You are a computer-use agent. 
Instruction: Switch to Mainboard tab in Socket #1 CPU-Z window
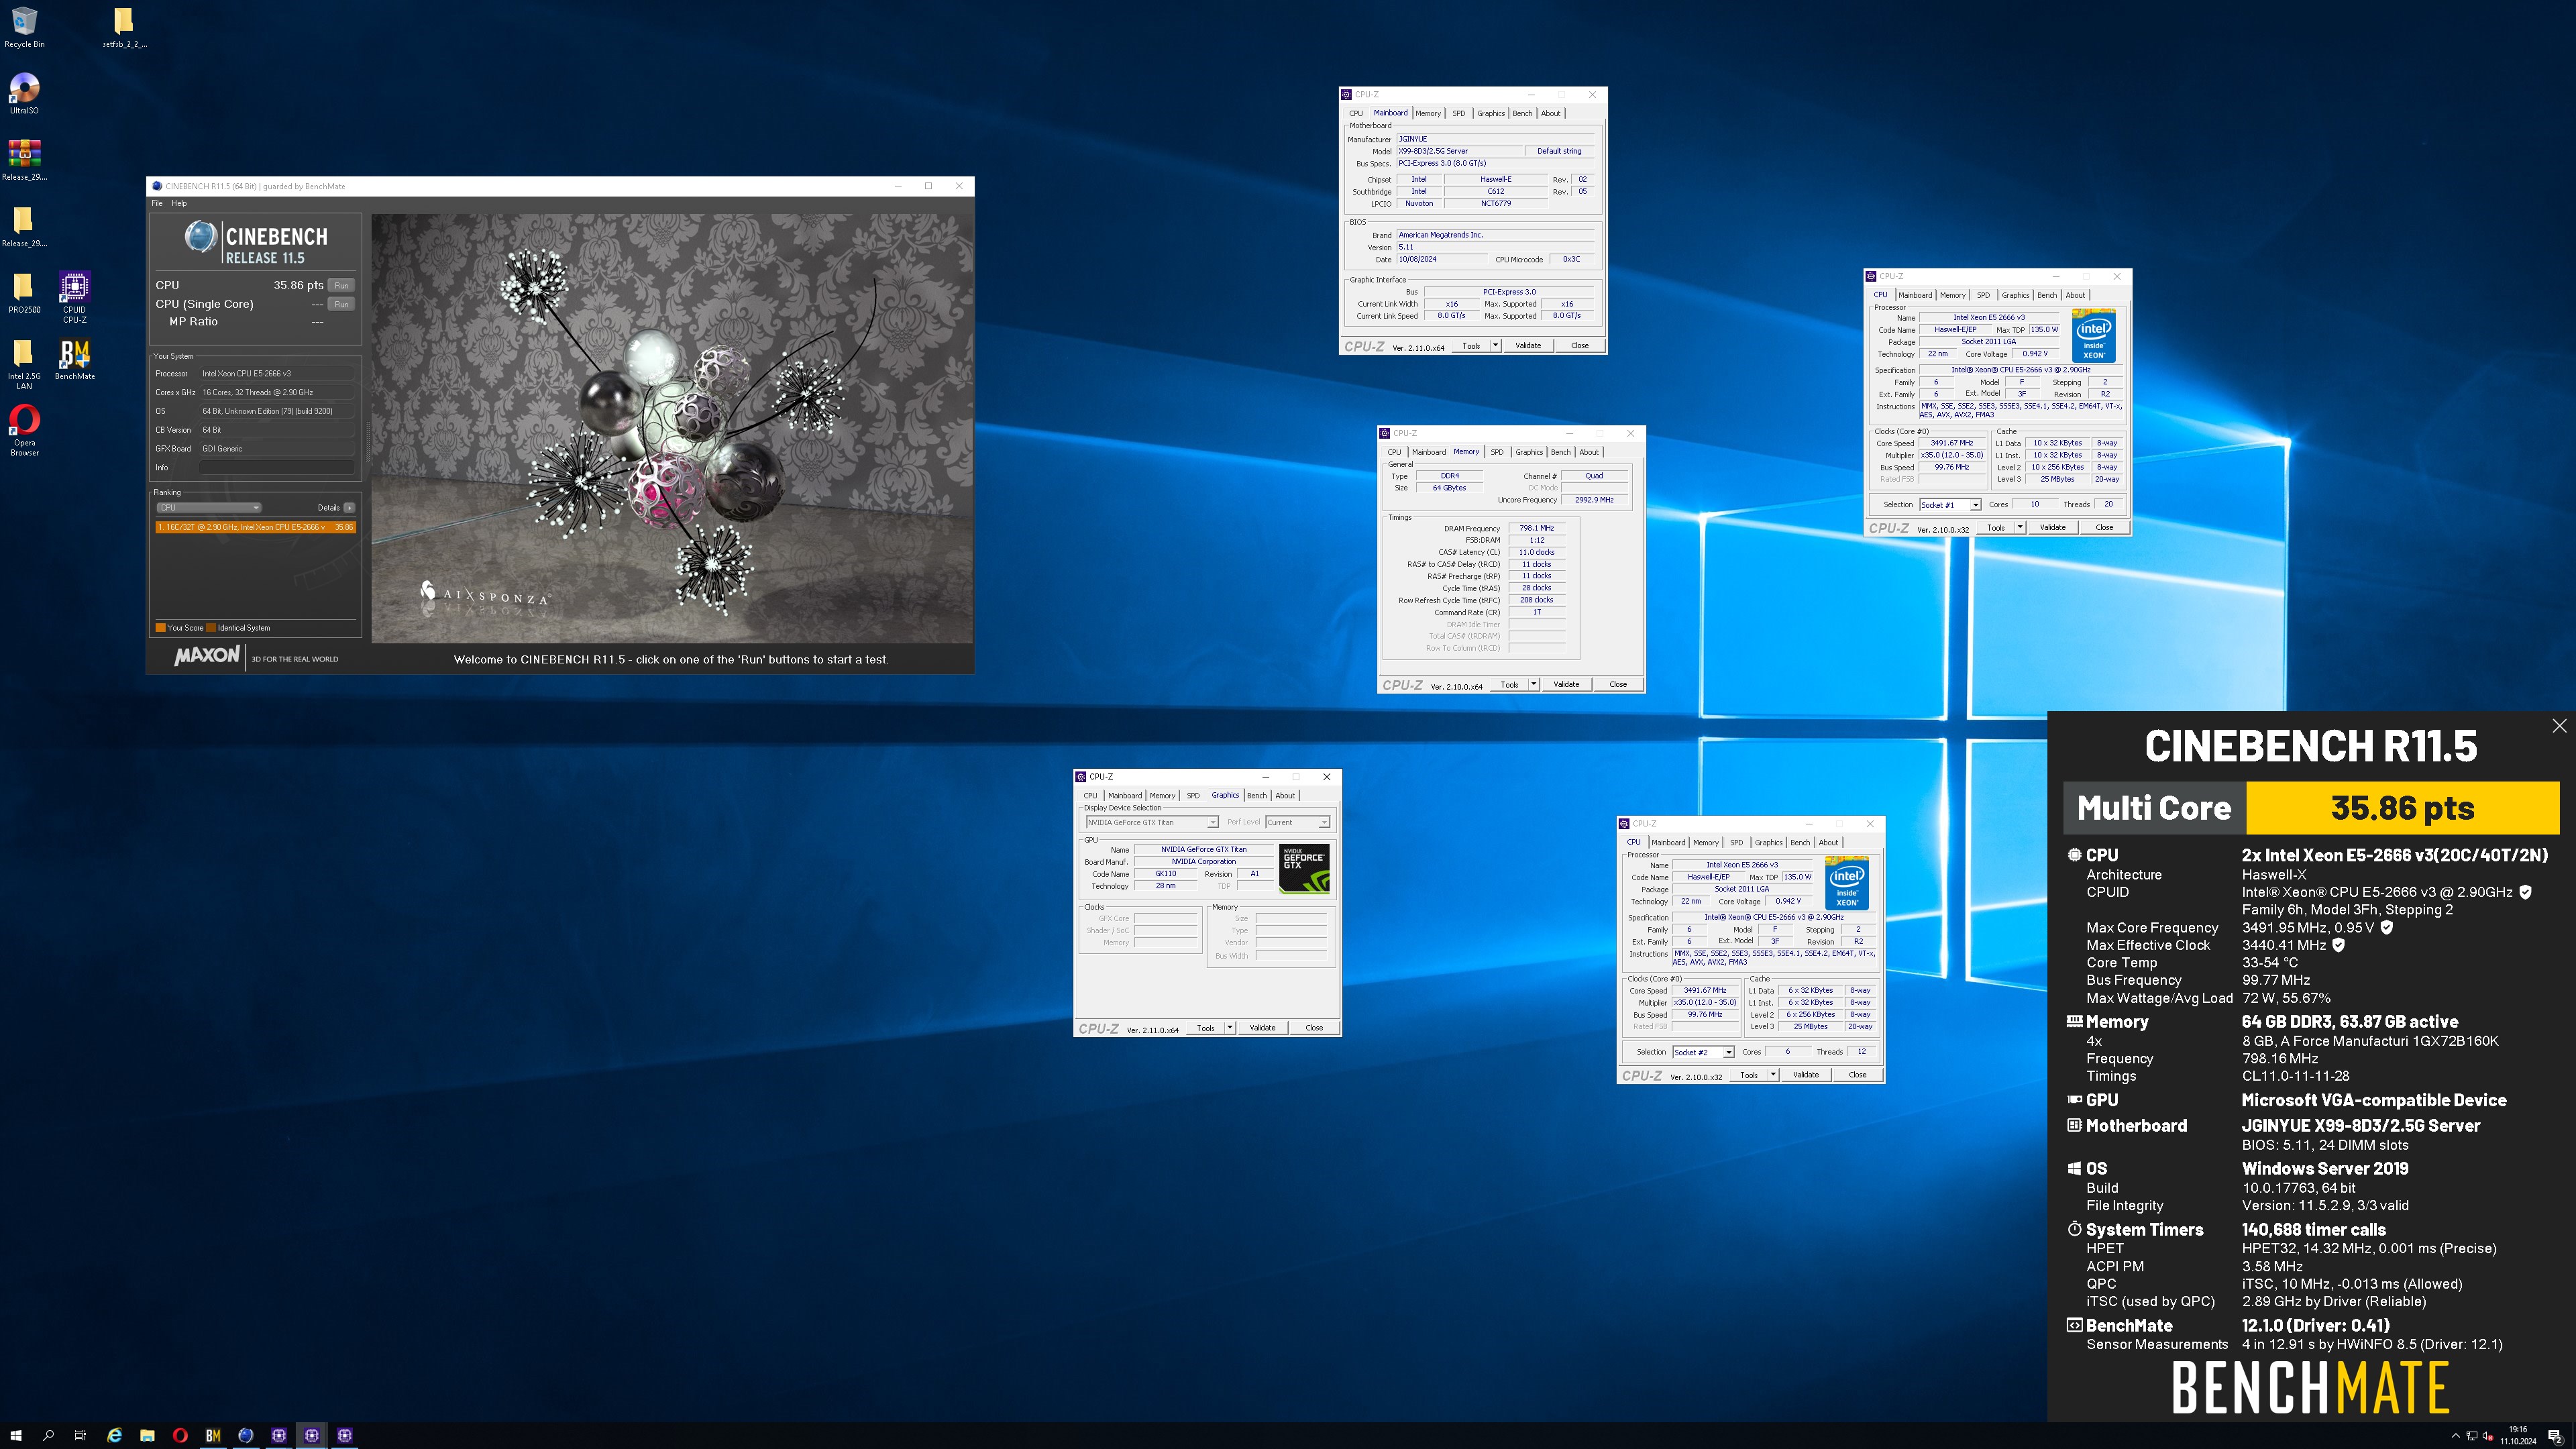pyautogui.click(x=1915, y=295)
